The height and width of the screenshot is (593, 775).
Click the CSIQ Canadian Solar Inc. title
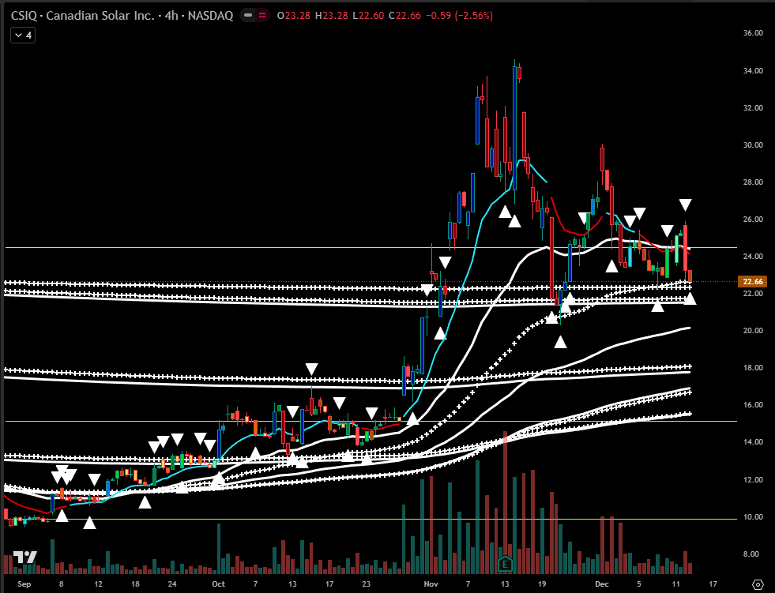click(82, 15)
